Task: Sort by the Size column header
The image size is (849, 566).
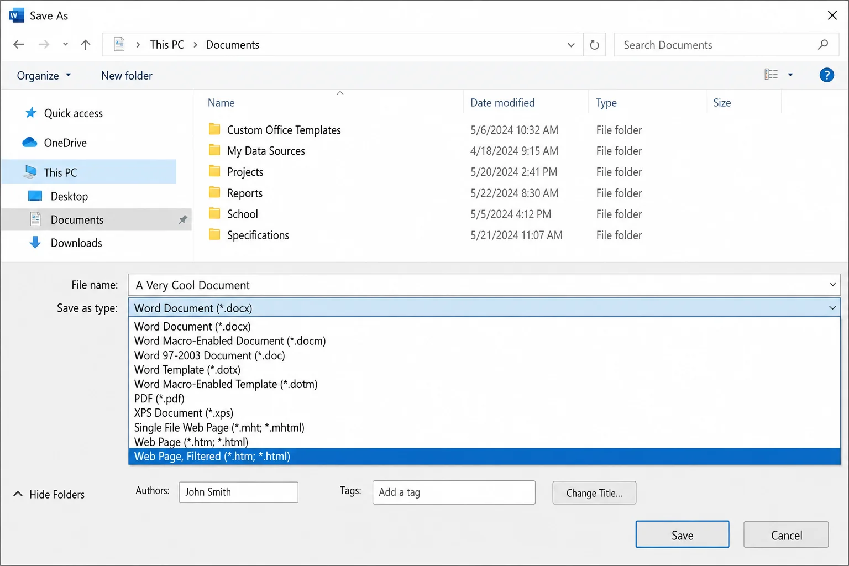Action: [x=722, y=103]
